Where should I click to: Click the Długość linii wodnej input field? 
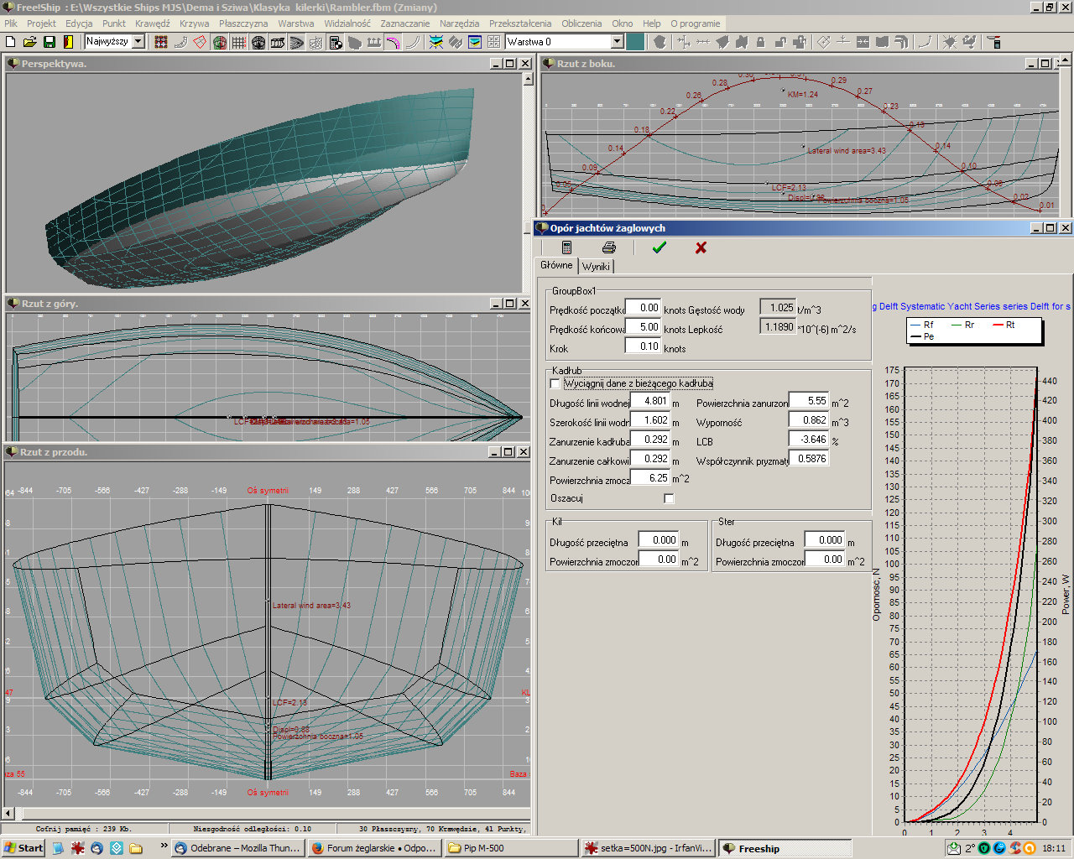tap(650, 401)
